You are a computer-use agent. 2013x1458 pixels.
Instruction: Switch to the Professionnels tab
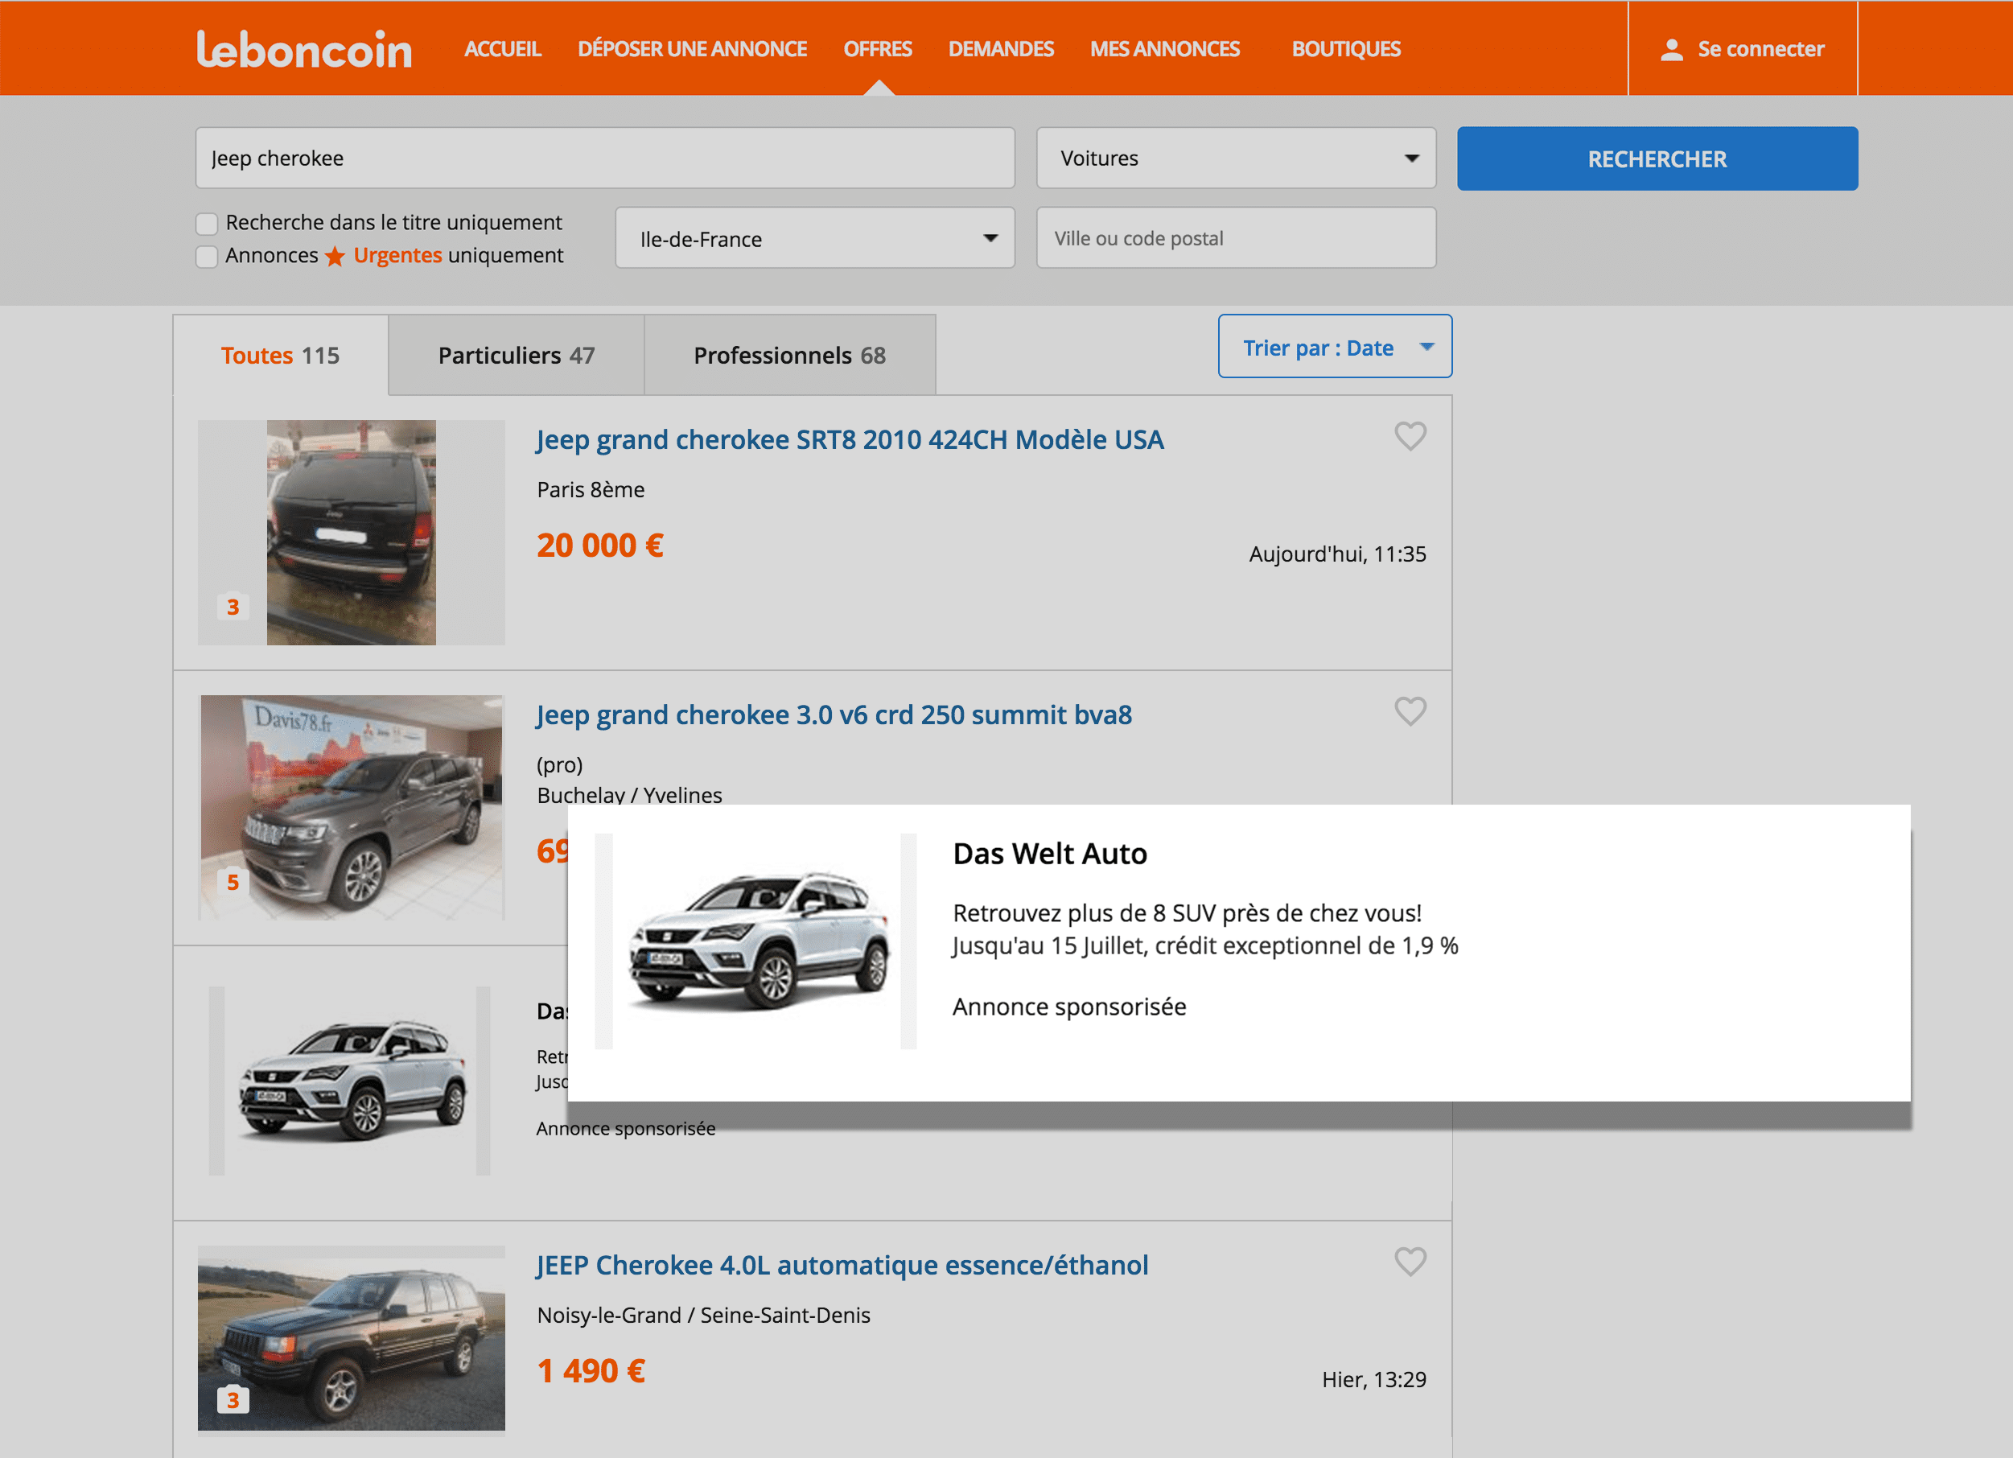[789, 356]
